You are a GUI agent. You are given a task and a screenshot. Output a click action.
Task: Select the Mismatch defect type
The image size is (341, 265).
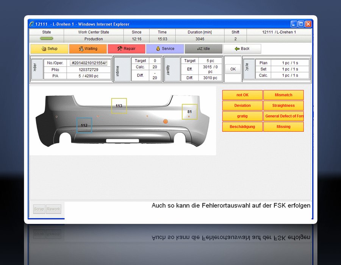(x=283, y=95)
